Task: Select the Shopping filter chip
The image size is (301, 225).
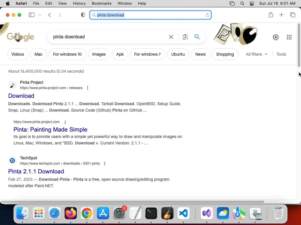Action: point(225,54)
